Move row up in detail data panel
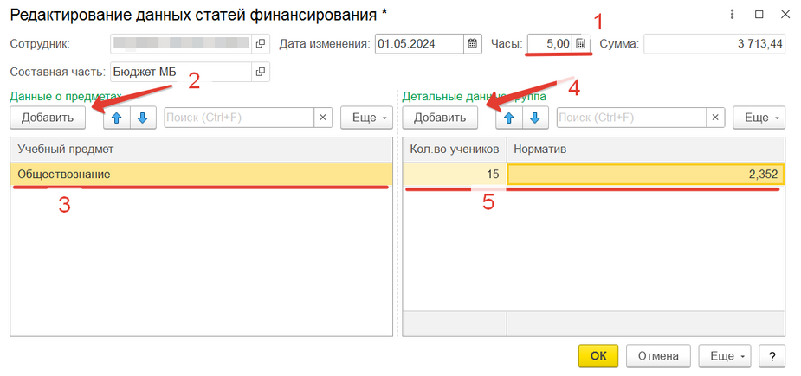 (x=511, y=118)
